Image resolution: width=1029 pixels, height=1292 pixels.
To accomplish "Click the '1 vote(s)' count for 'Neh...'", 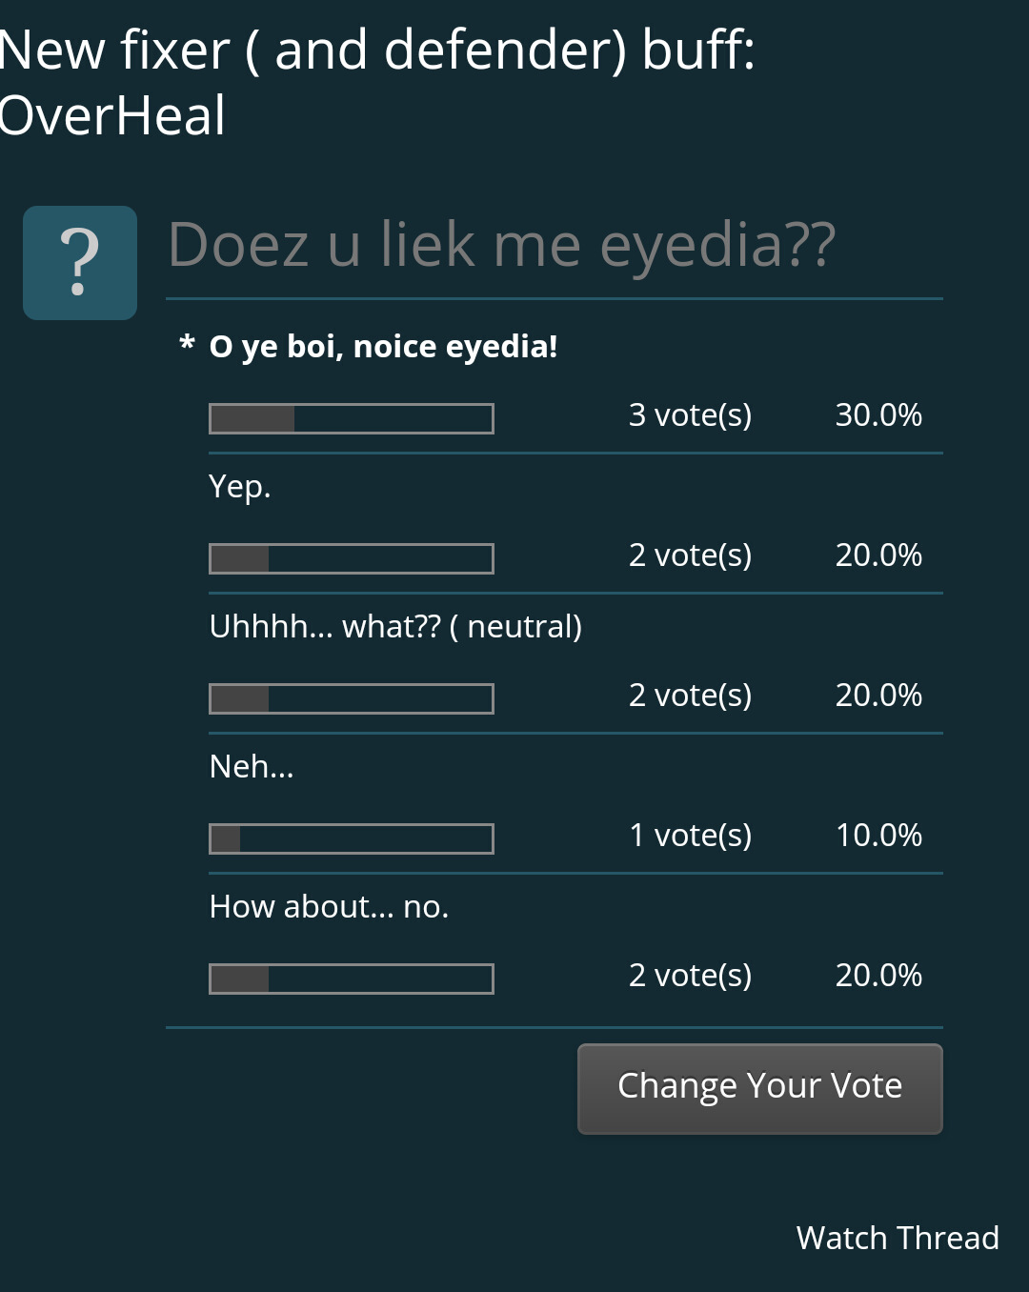I will 690,836.
